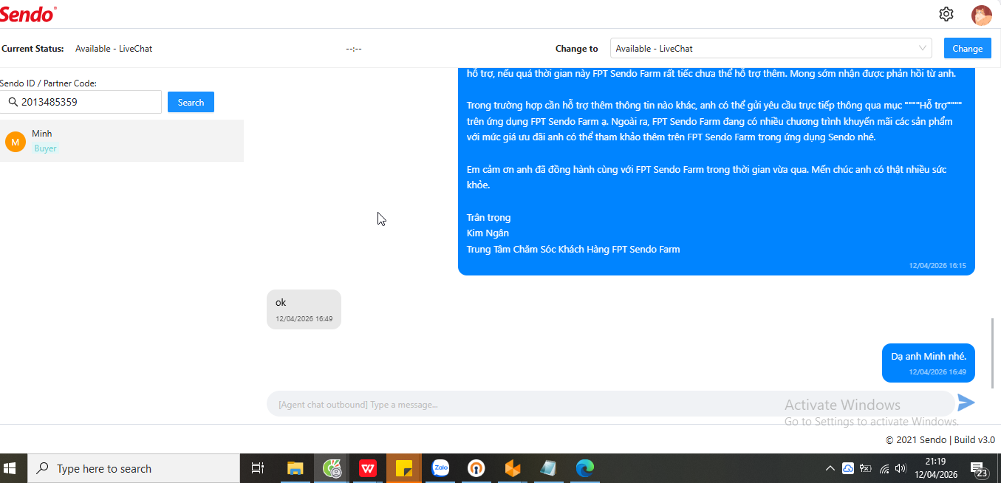Open WPS Office from the taskbar
This screenshot has width=1001, height=483.
(x=367, y=468)
